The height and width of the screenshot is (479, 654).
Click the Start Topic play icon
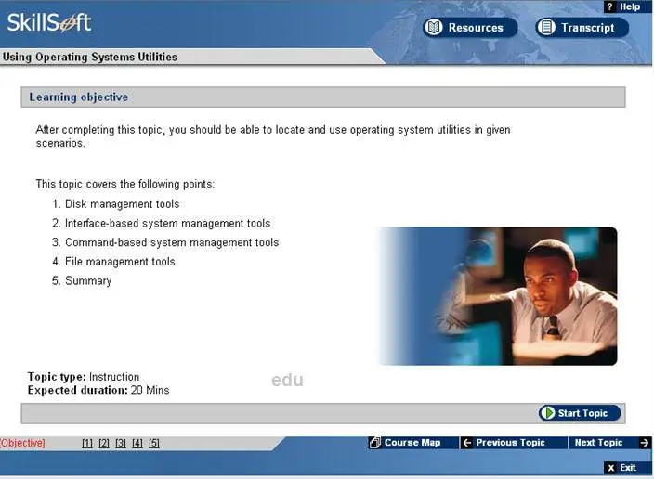point(548,413)
